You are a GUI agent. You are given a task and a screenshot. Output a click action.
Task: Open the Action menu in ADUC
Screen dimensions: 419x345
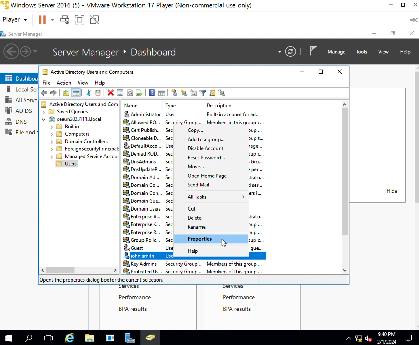(64, 83)
